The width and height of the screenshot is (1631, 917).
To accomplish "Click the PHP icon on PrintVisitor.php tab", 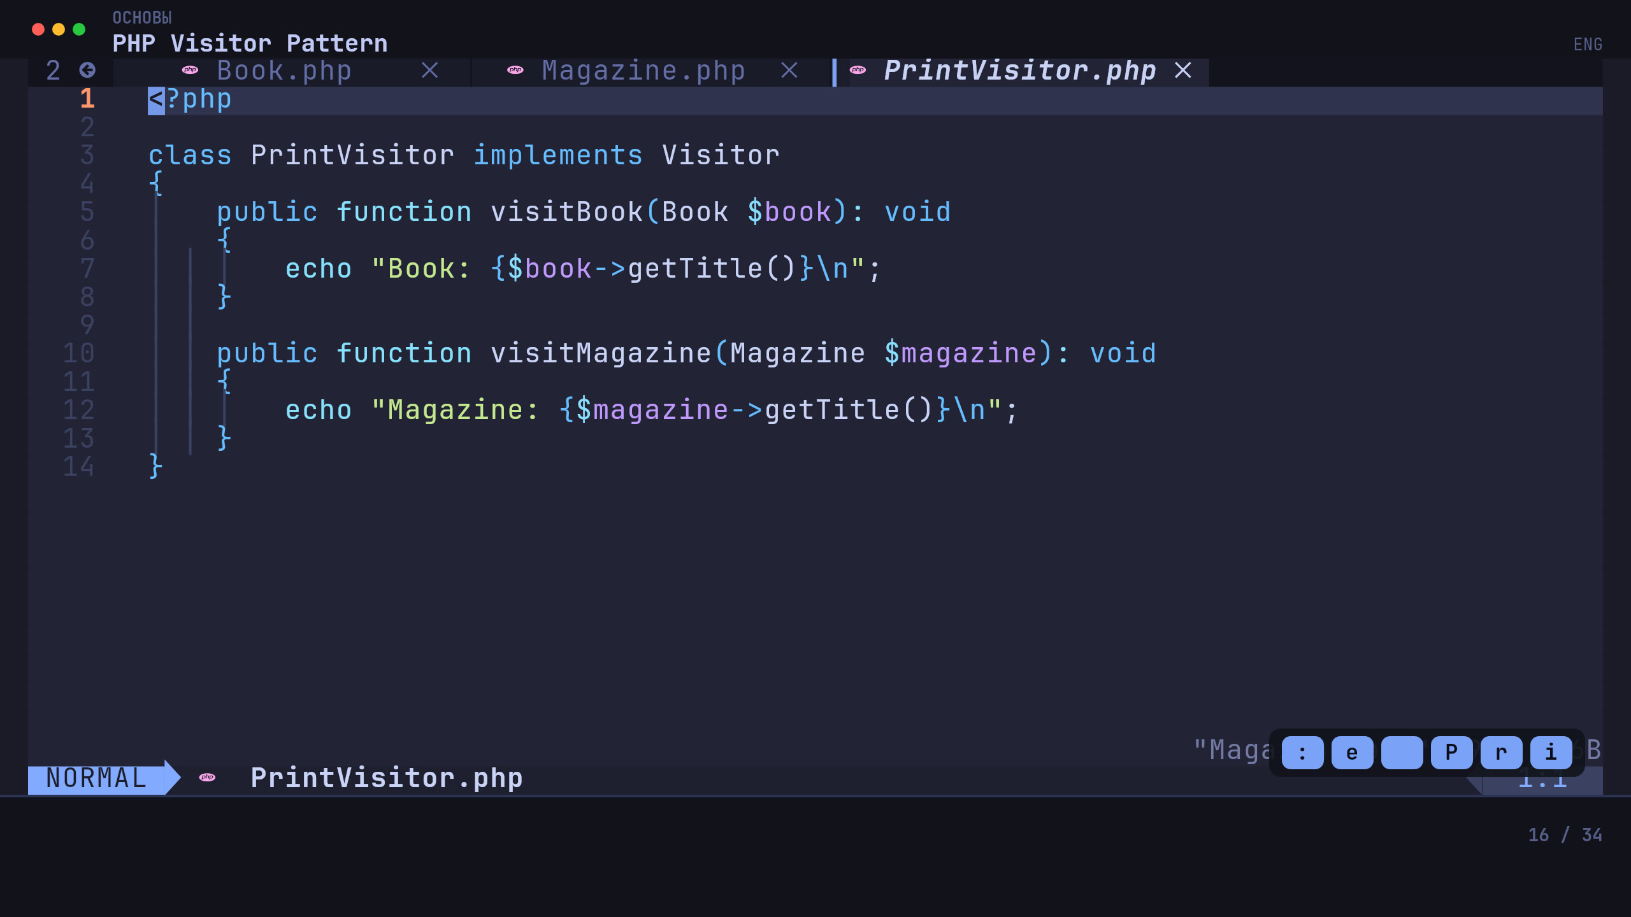I will (858, 70).
